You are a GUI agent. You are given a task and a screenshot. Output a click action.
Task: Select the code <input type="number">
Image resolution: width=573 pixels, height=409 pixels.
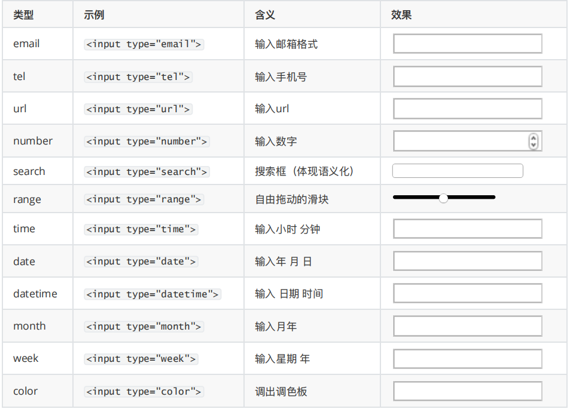147,141
